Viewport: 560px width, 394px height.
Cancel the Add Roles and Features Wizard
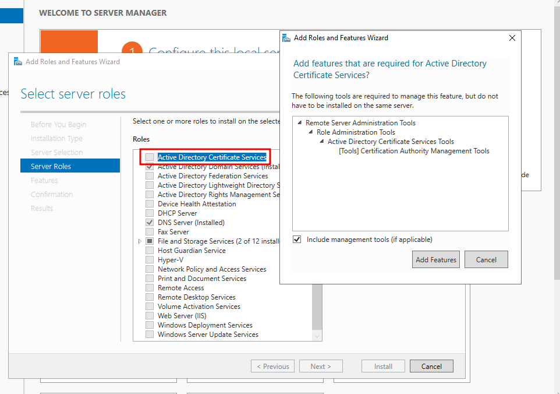tap(431, 366)
